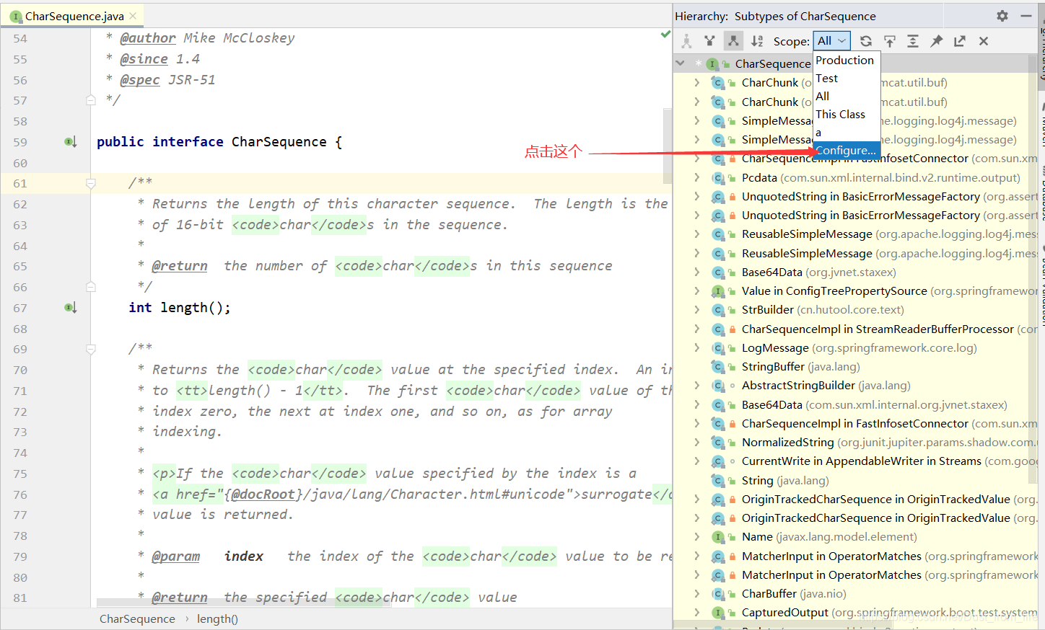This screenshot has width=1045, height=630.
Task: Toggle fold marker on line 57
Action: (x=91, y=100)
